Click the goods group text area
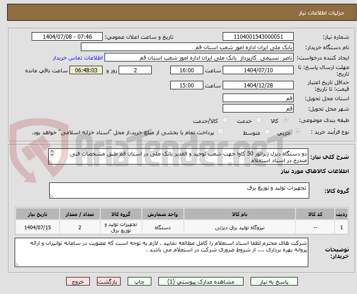 [x=179, y=190]
